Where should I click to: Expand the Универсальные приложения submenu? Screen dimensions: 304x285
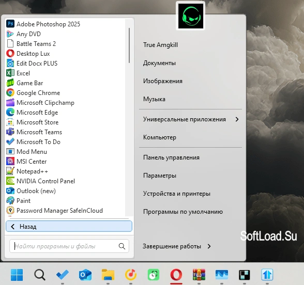[x=191, y=119]
